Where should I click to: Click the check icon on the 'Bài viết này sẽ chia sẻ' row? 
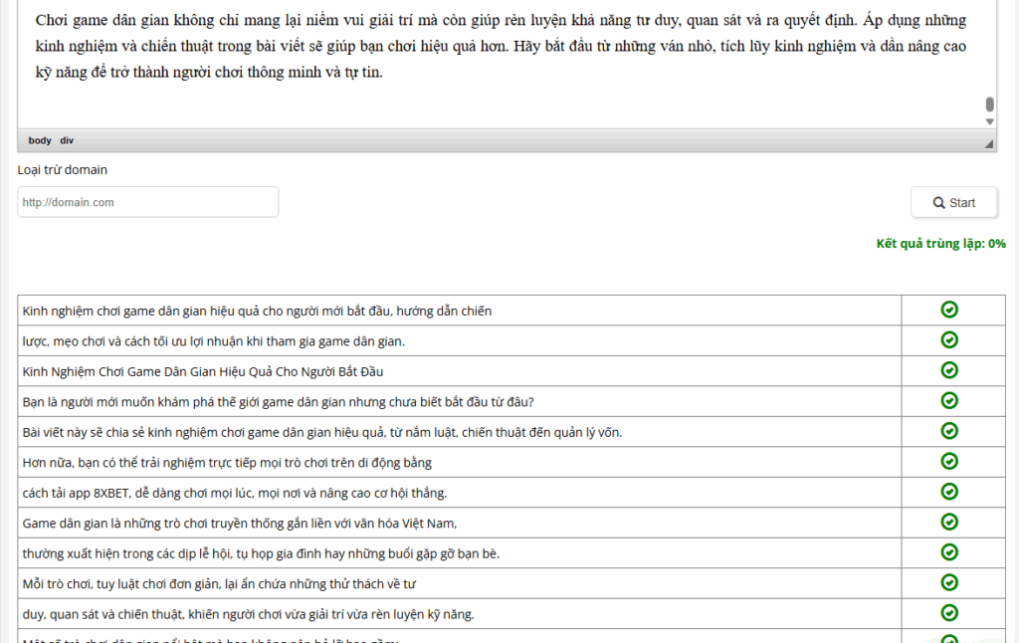coord(949,431)
